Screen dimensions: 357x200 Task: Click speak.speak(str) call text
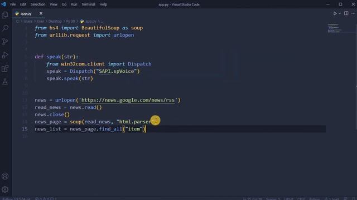tap(70, 78)
